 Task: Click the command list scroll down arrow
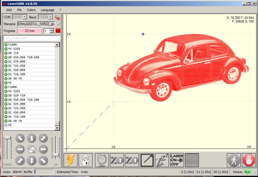(x=57, y=128)
